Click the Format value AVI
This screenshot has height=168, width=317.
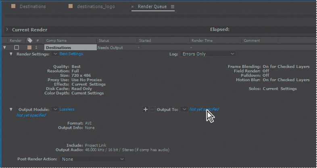(x=88, y=123)
